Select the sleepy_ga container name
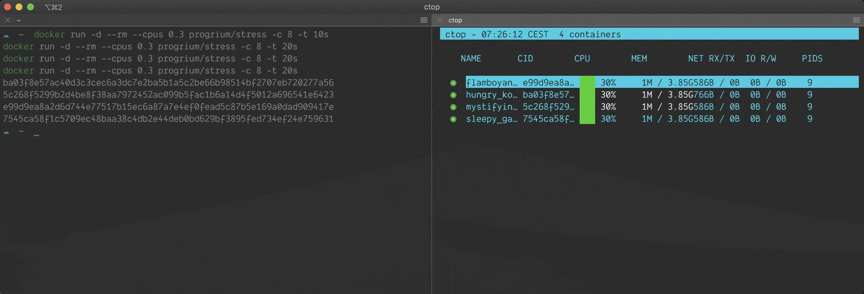This screenshot has width=864, height=294. point(491,119)
